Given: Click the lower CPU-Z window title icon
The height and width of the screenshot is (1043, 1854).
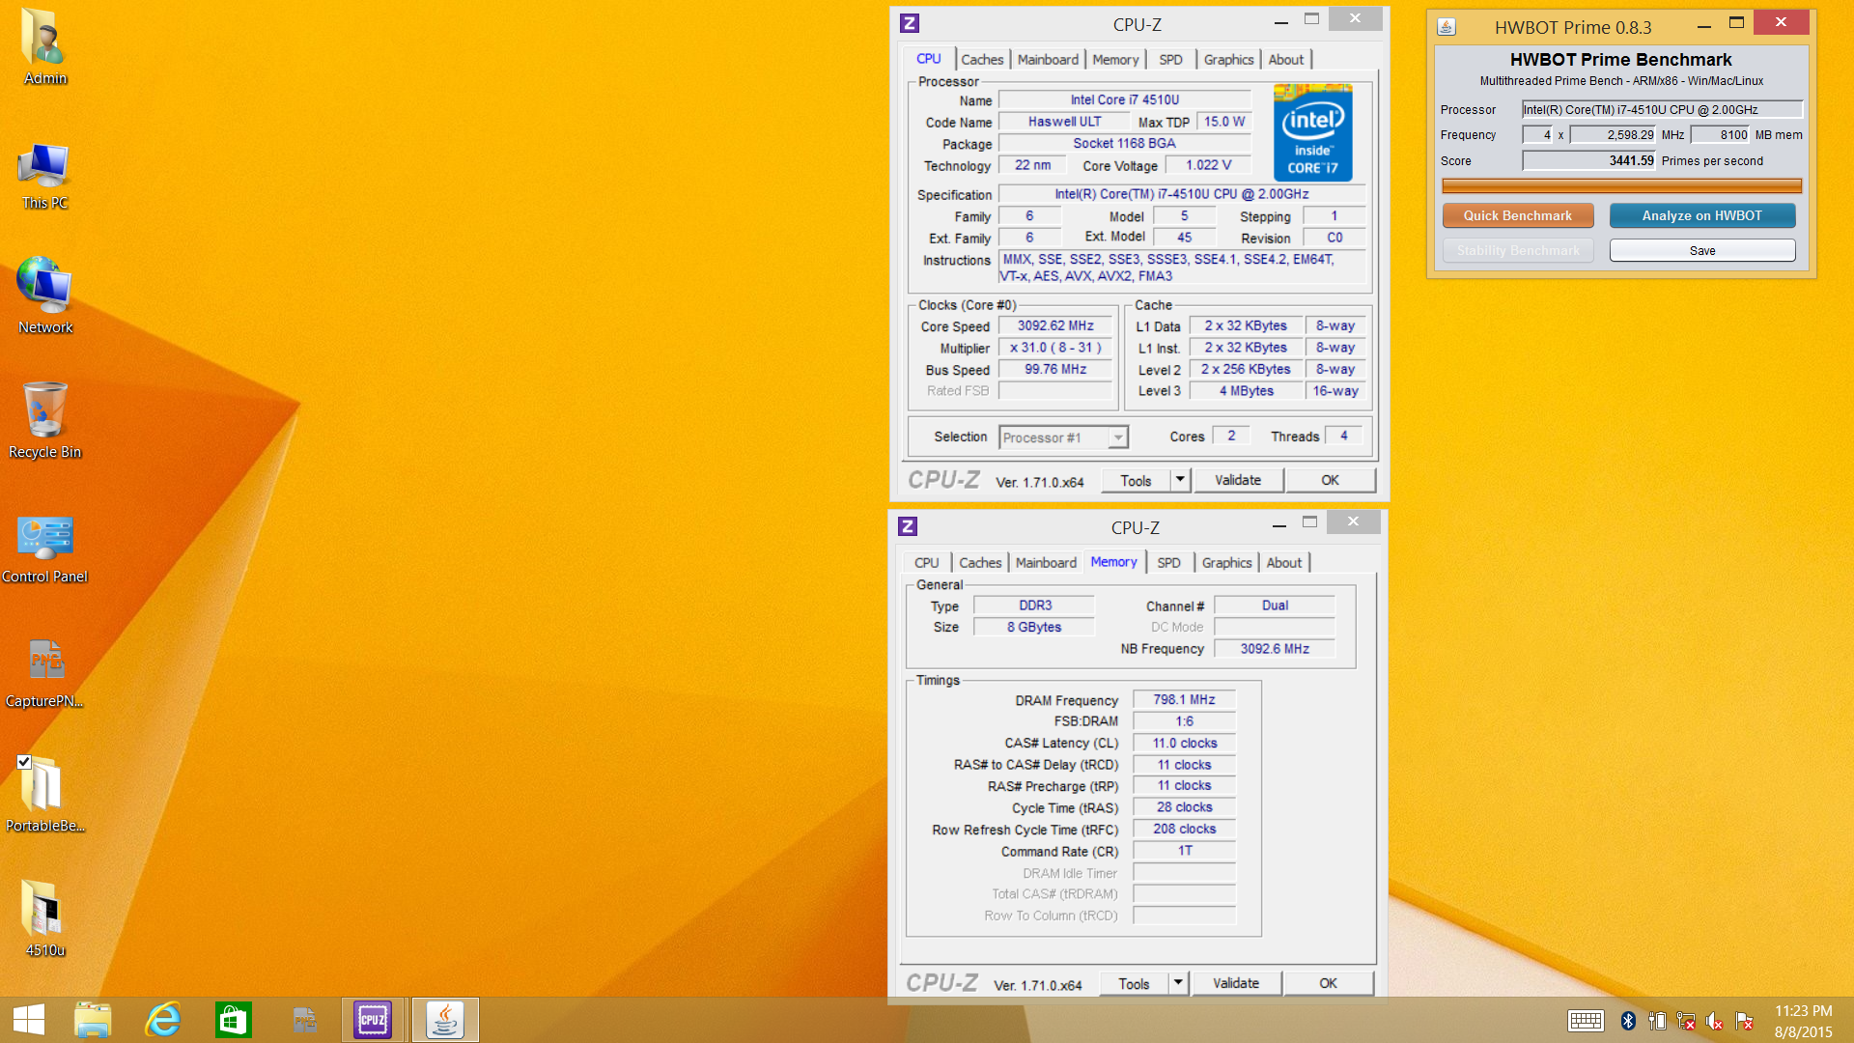Looking at the screenshot, I should pos(908,526).
